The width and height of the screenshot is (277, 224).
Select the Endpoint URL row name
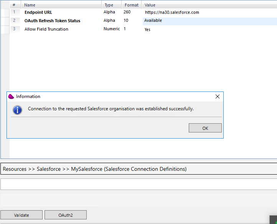click(38, 12)
